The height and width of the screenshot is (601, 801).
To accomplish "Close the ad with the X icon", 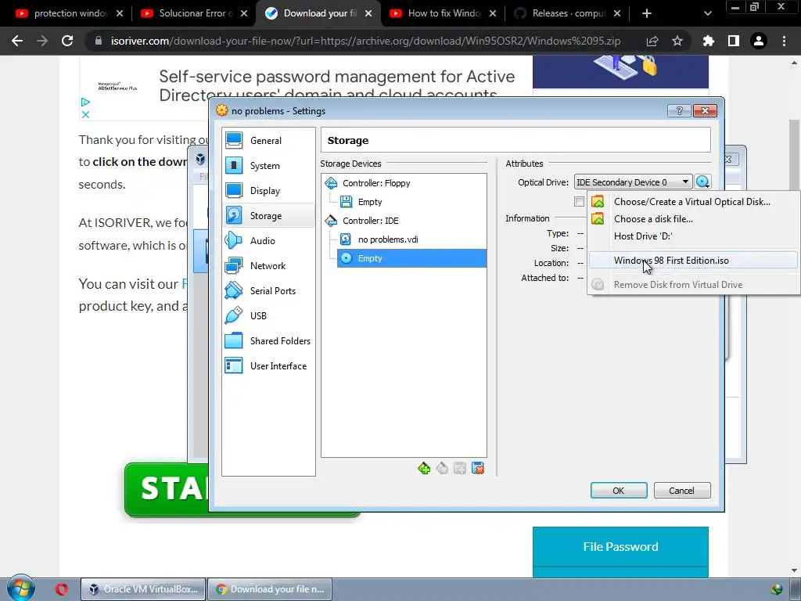I will point(86,114).
